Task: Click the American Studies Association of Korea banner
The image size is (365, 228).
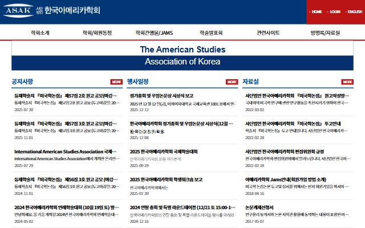Action: 182,56
